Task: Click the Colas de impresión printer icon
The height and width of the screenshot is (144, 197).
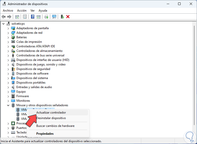Action: point(13,42)
